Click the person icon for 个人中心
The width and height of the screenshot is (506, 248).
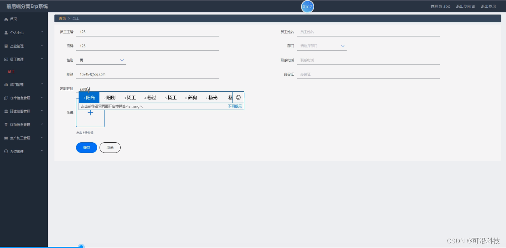tap(6, 33)
